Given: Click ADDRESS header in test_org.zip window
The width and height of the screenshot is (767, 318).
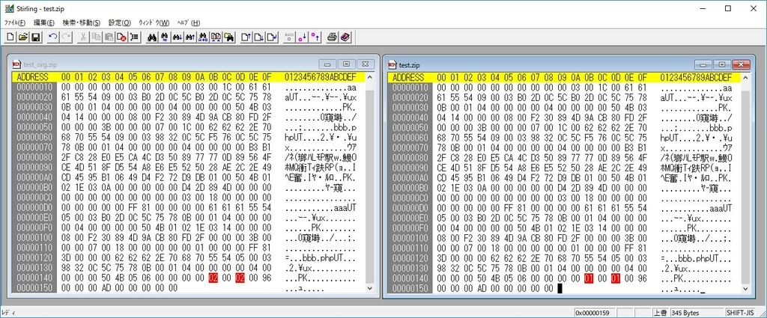Looking at the screenshot, I should [33, 78].
